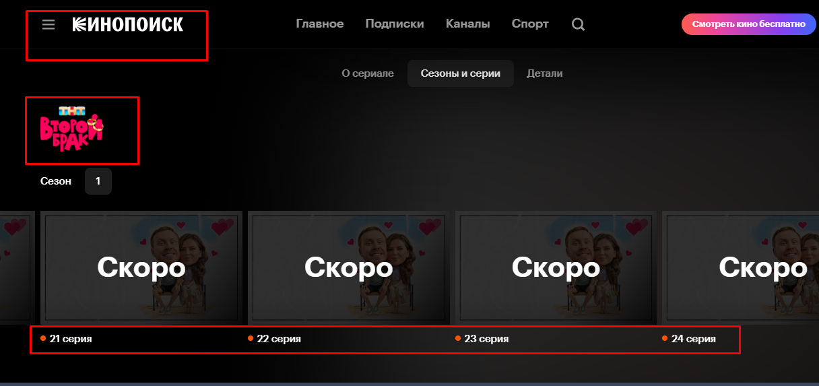This screenshot has height=386, width=819.
Task: Select the Сезоны и серии tab
Action: [x=461, y=73]
